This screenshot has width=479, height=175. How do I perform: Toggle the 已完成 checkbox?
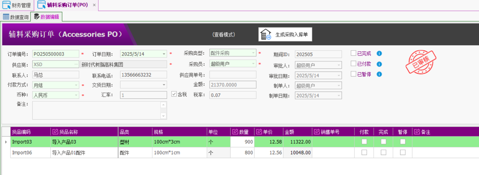click(x=353, y=53)
